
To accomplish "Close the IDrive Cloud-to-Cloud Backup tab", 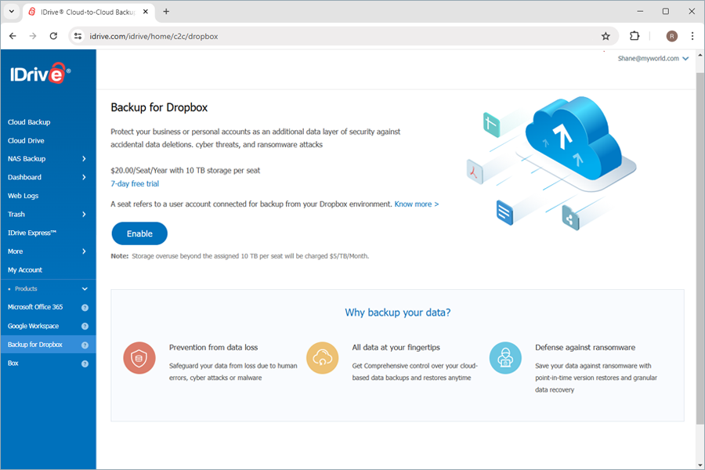I will (x=146, y=12).
